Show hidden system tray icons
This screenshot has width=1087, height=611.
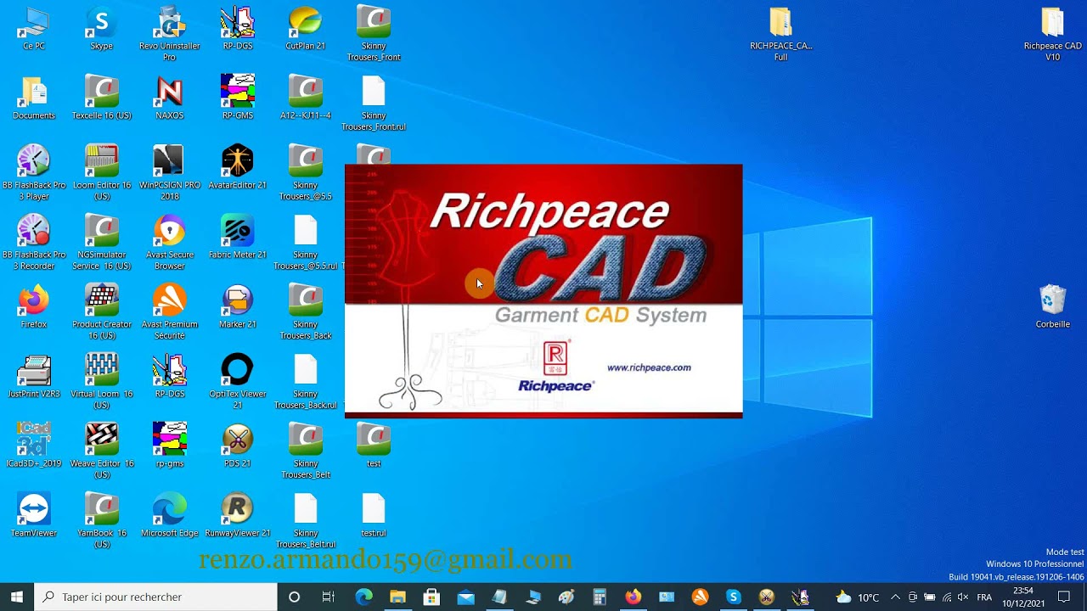pyautogui.click(x=895, y=597)
